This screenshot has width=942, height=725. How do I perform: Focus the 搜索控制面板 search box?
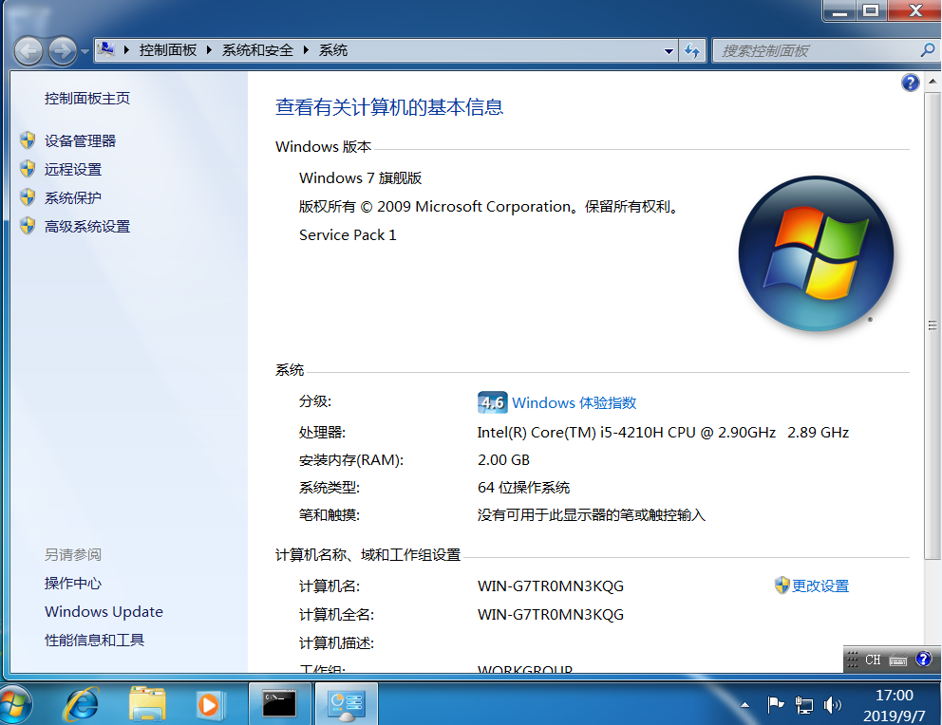pyautogui.click(x=817, y=51)
